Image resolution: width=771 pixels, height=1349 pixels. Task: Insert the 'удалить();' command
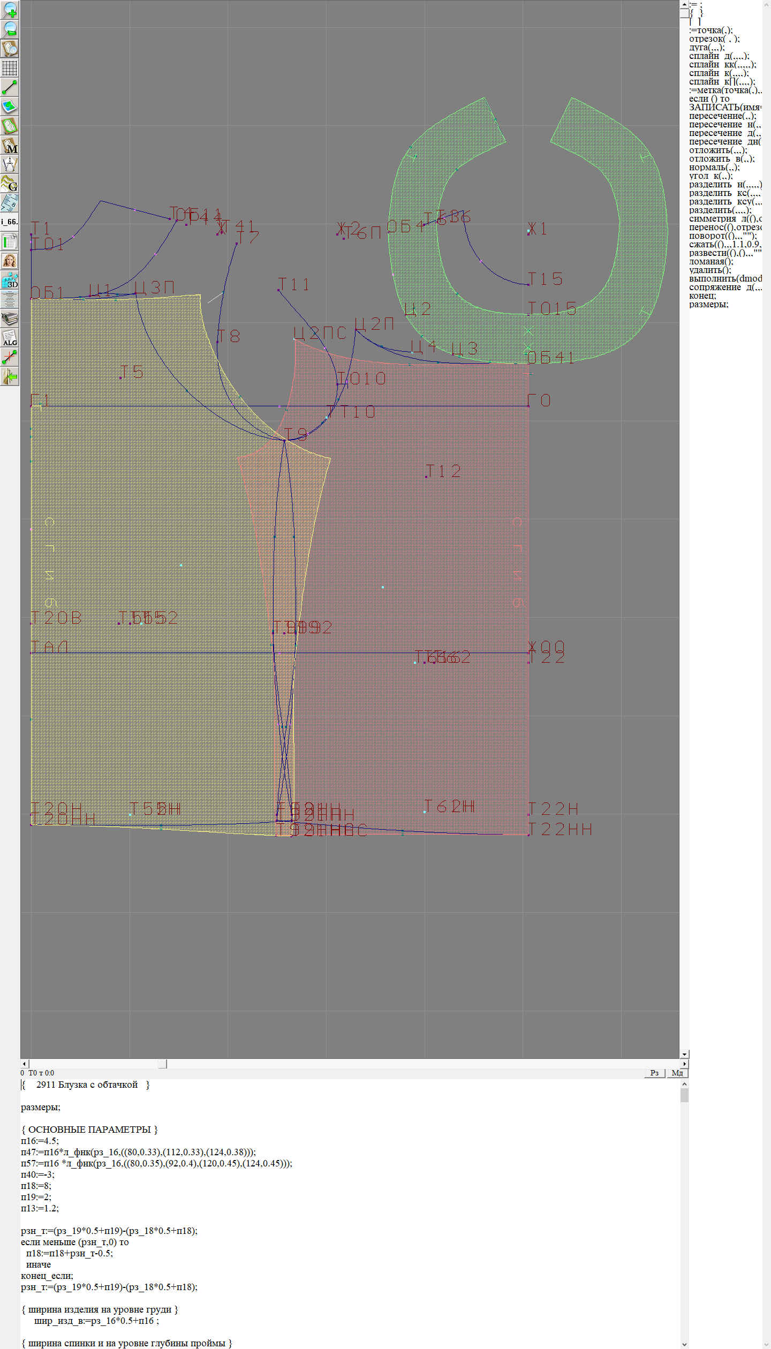(x=710, y=270)
